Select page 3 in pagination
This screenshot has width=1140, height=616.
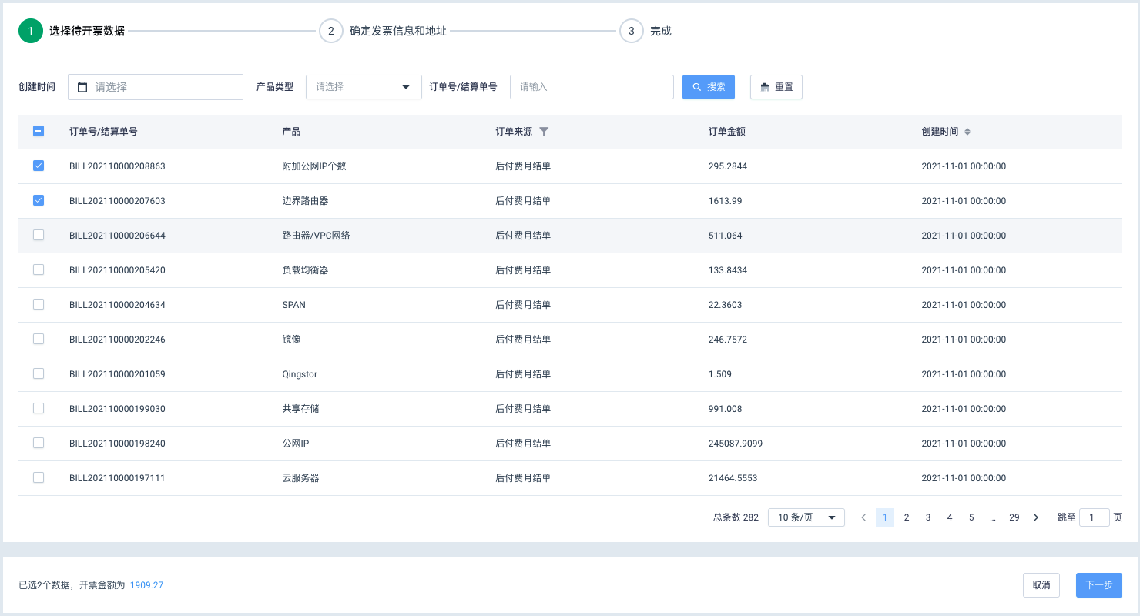pos(928,517)
